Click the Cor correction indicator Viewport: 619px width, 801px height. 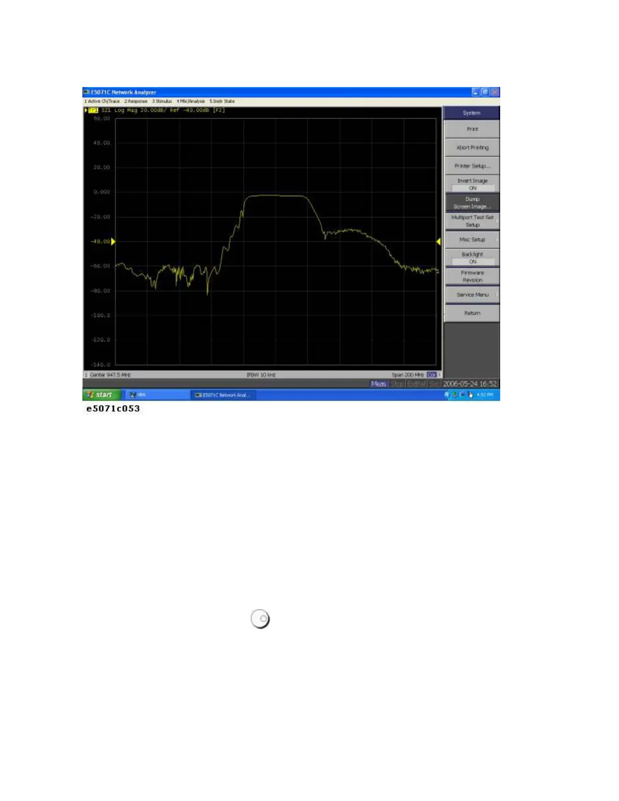coord(431,375)
